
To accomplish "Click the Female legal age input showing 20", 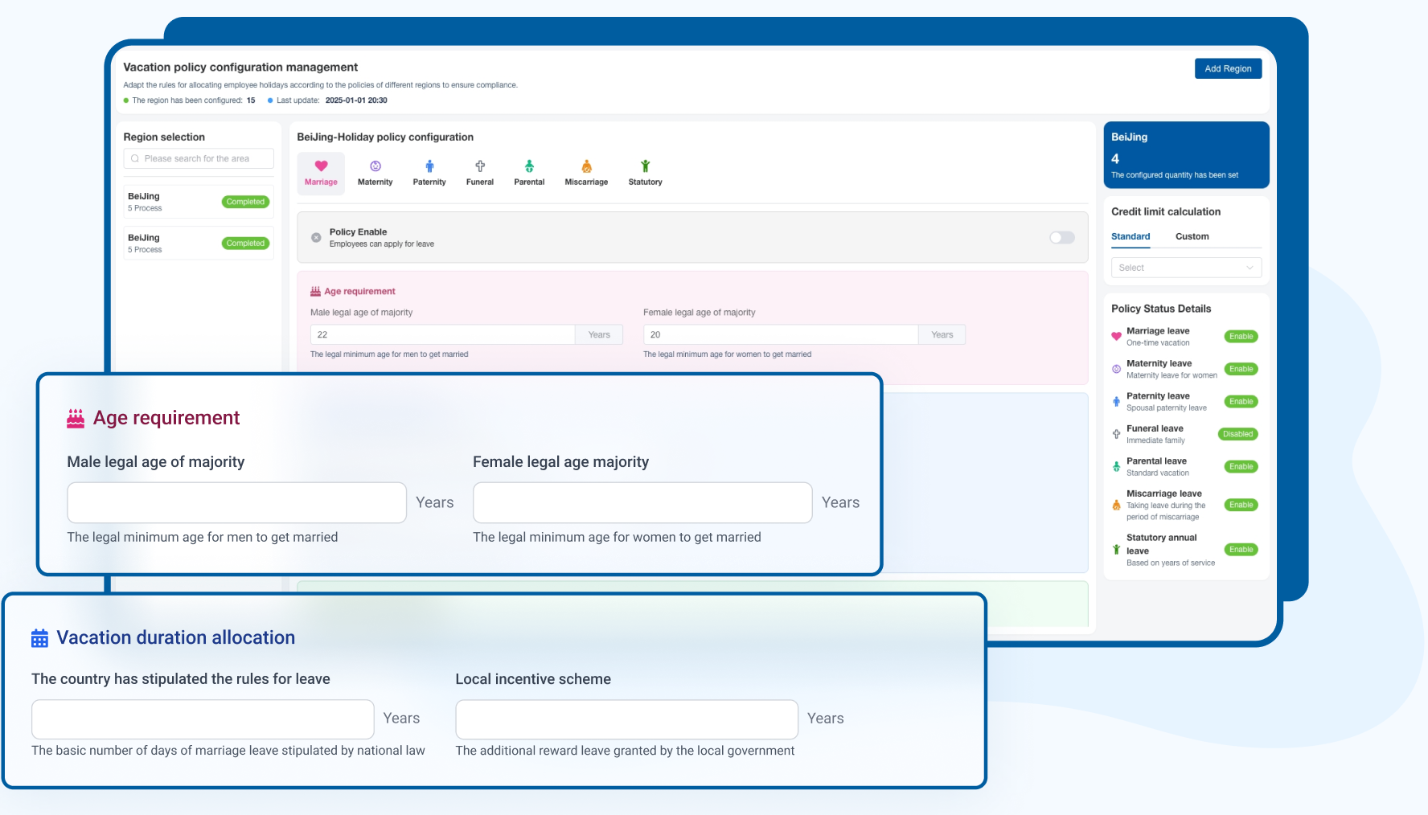I will [x=780, y=335].
